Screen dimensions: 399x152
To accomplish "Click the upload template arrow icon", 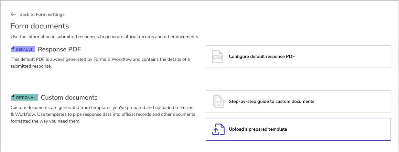I will (x=218, y=129).
